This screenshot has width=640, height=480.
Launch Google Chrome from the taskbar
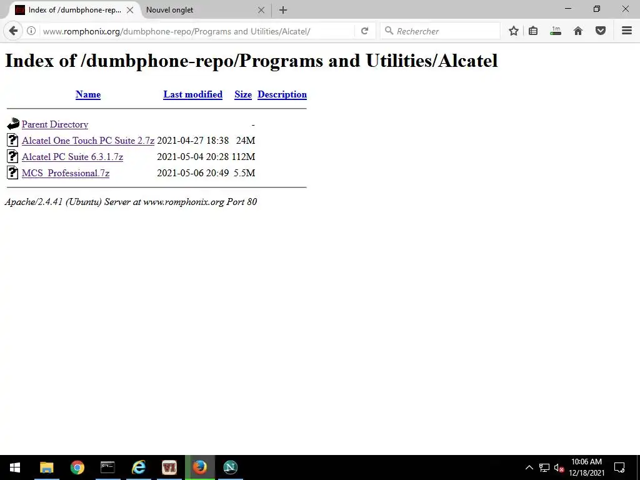coord(77,467)
